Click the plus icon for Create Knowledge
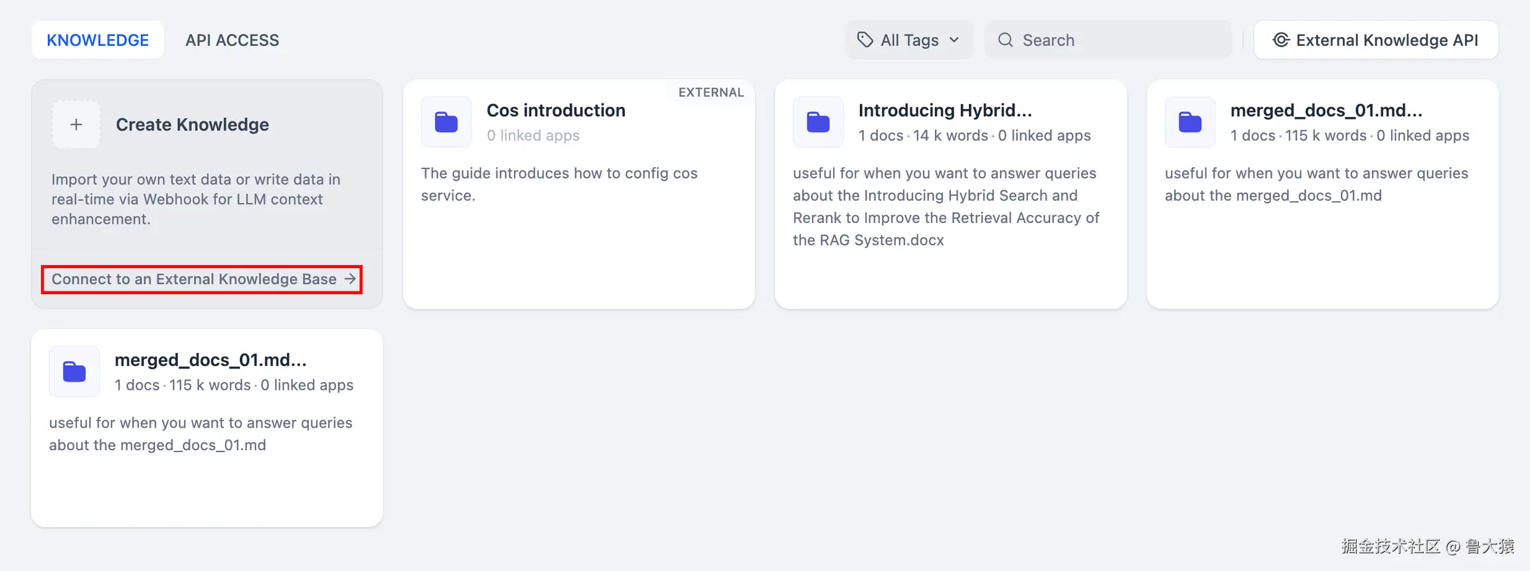The width and height of the screenshot is (1530, 571). pyautogui.click(x=76, y=124)
